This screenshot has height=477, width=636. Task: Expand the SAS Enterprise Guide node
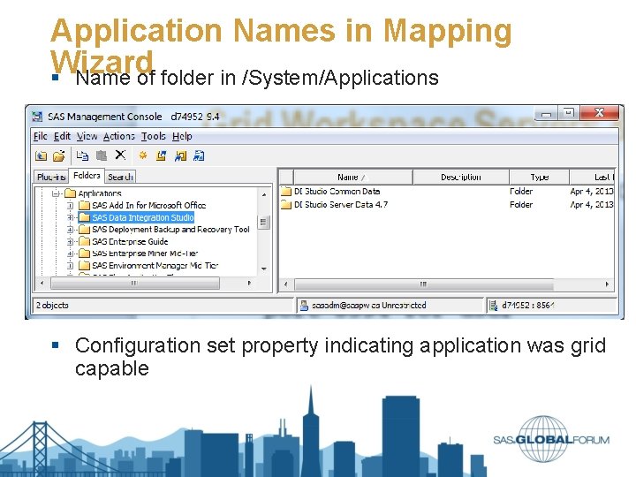click(x=70, y=242)
